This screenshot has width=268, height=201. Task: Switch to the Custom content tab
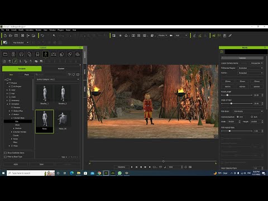[61, 69]
